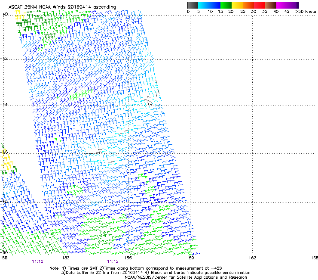Select the red 30-35 knots legend segment
Screen dimensions: 318x280
point(260,5)
